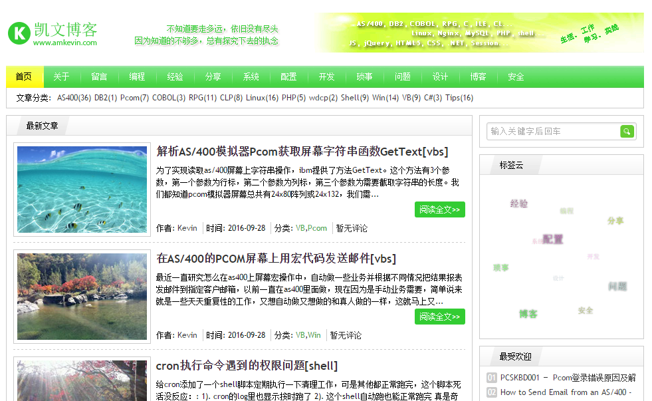
Task: Click the technology keywords header banner
Action: click(478, 33)
